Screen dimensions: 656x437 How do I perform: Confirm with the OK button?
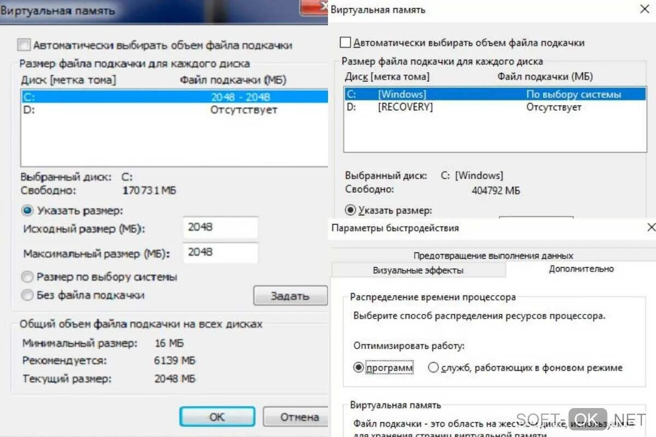coord(217,417)
